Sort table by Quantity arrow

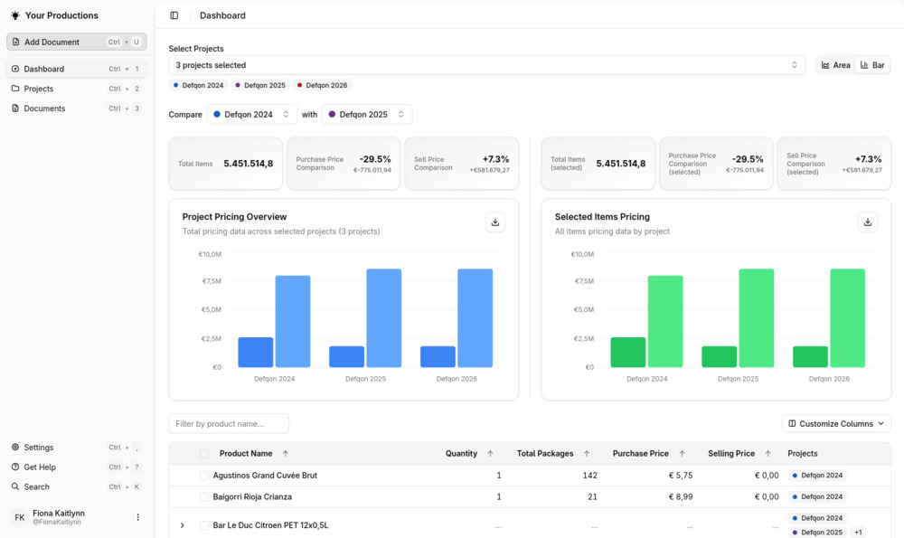490,454
